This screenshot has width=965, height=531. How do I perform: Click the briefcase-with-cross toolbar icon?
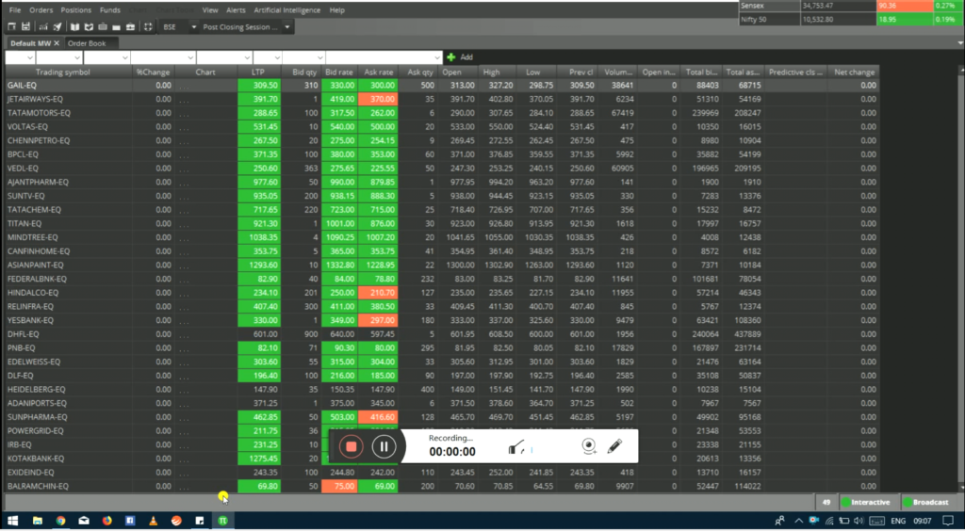click(130, 27)
